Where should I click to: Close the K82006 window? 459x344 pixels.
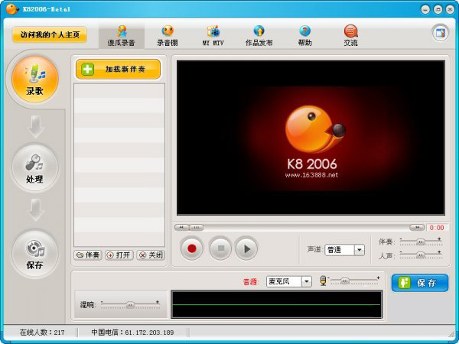click(x=451, y=9)
